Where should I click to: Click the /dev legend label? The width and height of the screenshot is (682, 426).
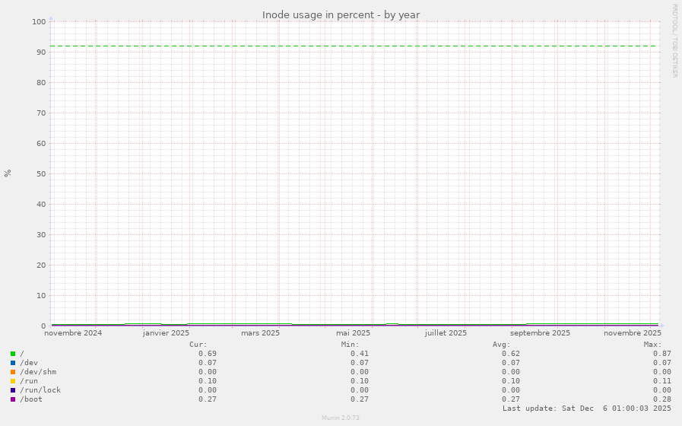click(x=29, y=363)
